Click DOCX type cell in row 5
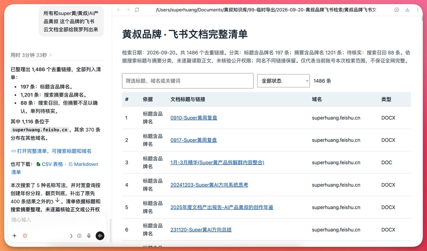Screen dimensions: 427x251 click(388, 207)
